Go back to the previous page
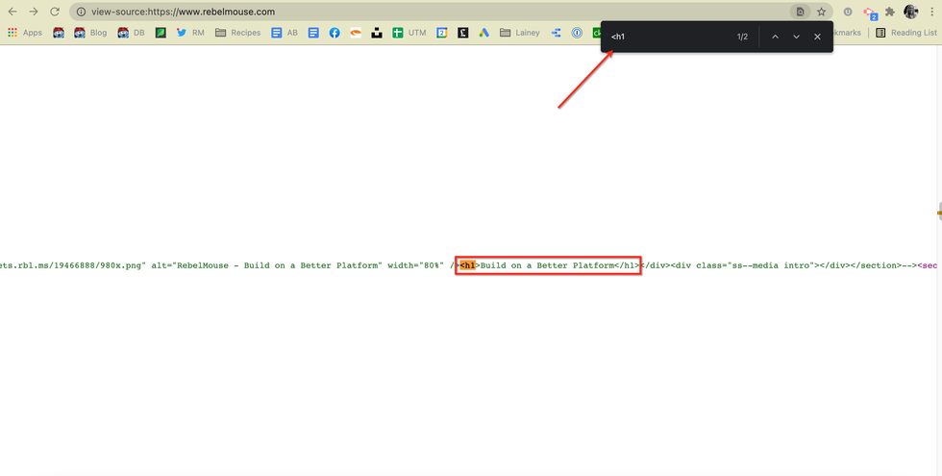The image size is (942, 476). pyautogui.click(x=12, y=12)
